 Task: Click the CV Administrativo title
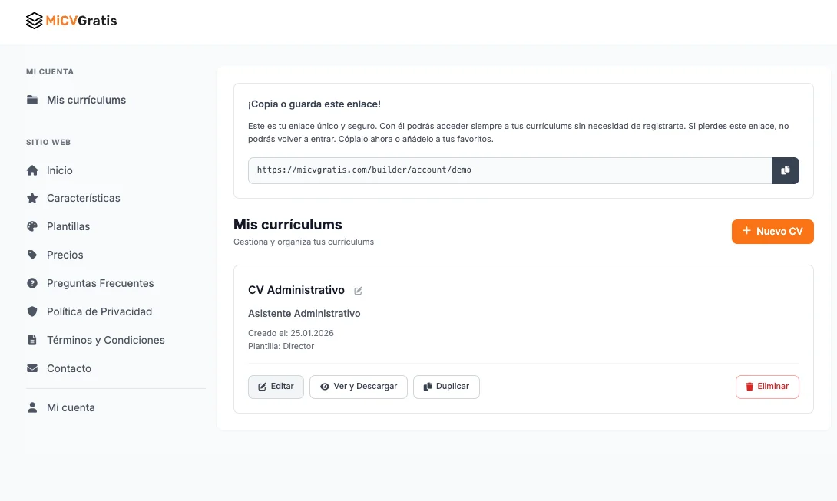(x=296, y=290)
